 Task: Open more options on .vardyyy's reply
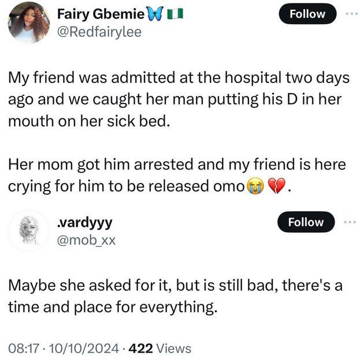[351, 222]
